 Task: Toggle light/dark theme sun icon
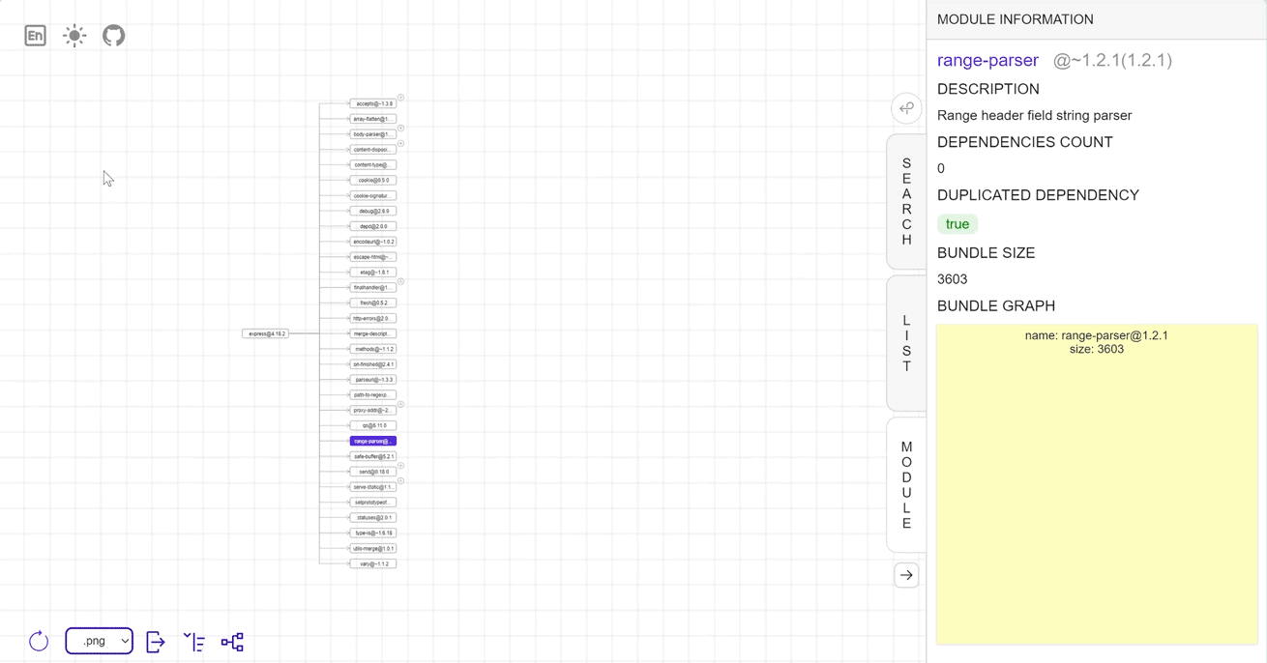point(74,36)
